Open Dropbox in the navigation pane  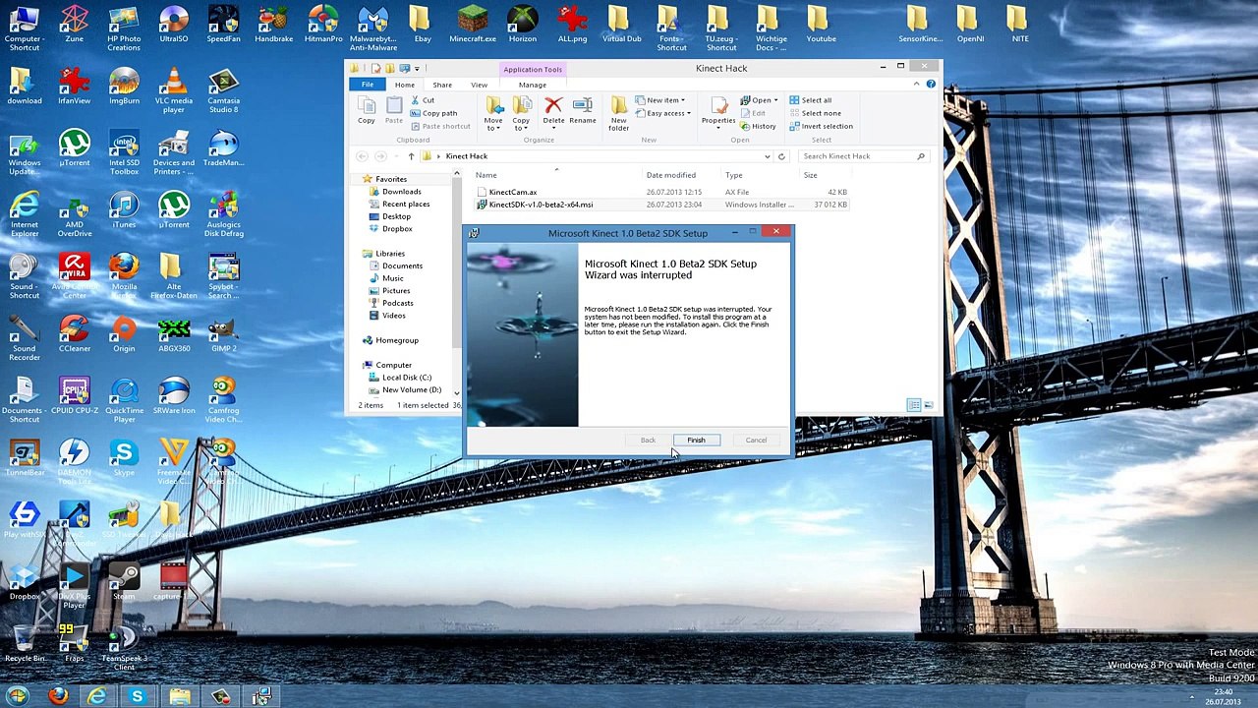coord(397,229)
